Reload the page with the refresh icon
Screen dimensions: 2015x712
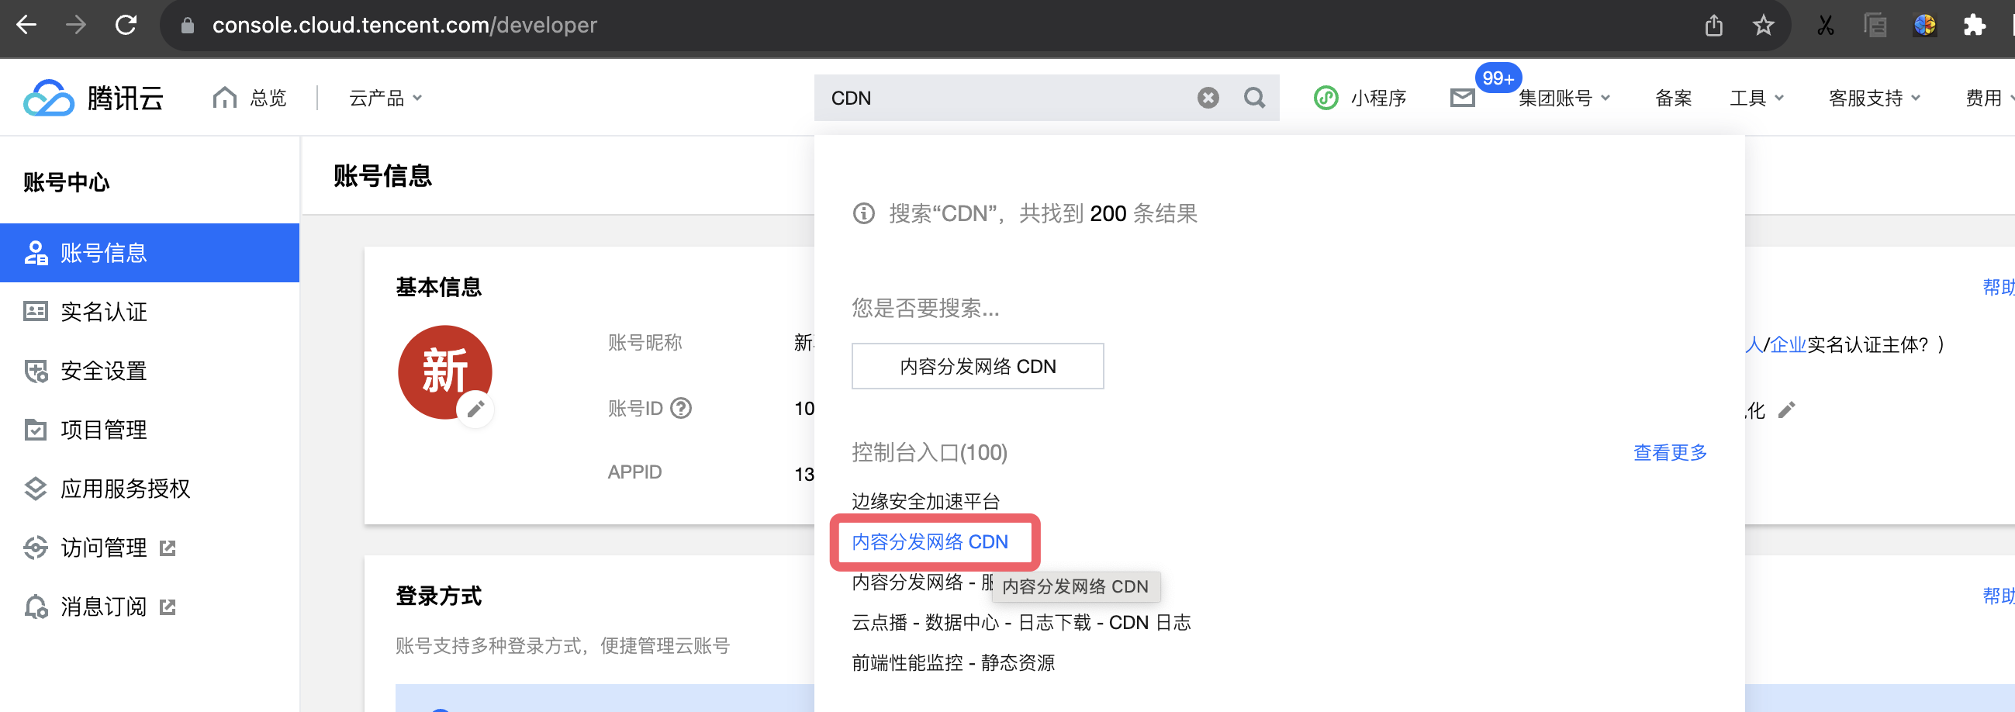(126, 25)
